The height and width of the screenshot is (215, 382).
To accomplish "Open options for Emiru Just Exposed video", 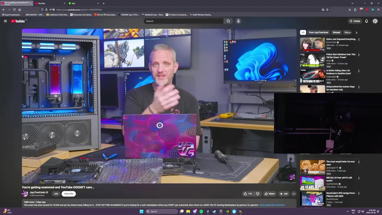I will pyautogui.click(x=359, y=39).
